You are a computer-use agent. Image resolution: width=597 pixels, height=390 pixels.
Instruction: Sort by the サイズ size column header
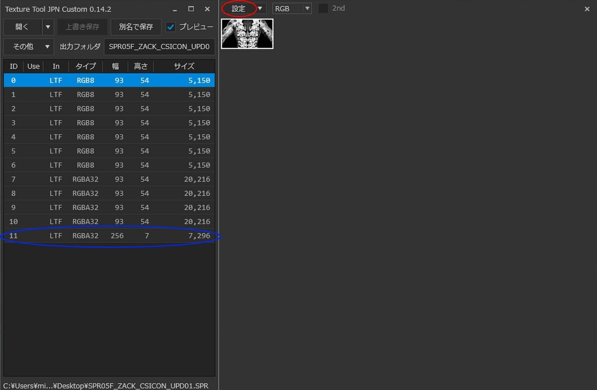click(x=184, y=66)
